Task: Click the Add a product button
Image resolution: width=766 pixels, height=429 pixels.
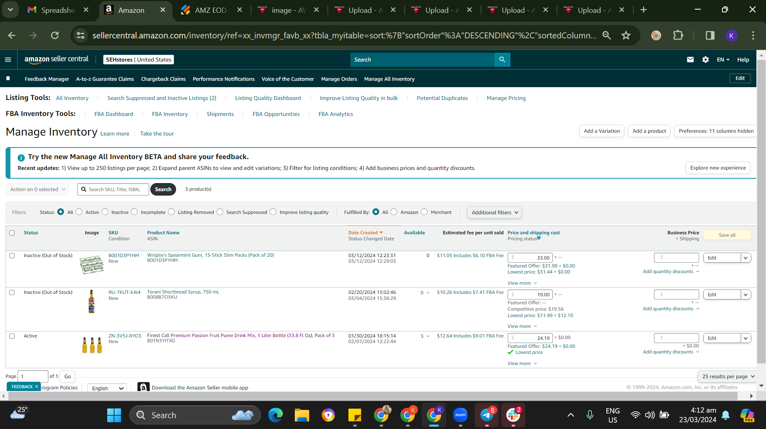Action: point(649,131)
